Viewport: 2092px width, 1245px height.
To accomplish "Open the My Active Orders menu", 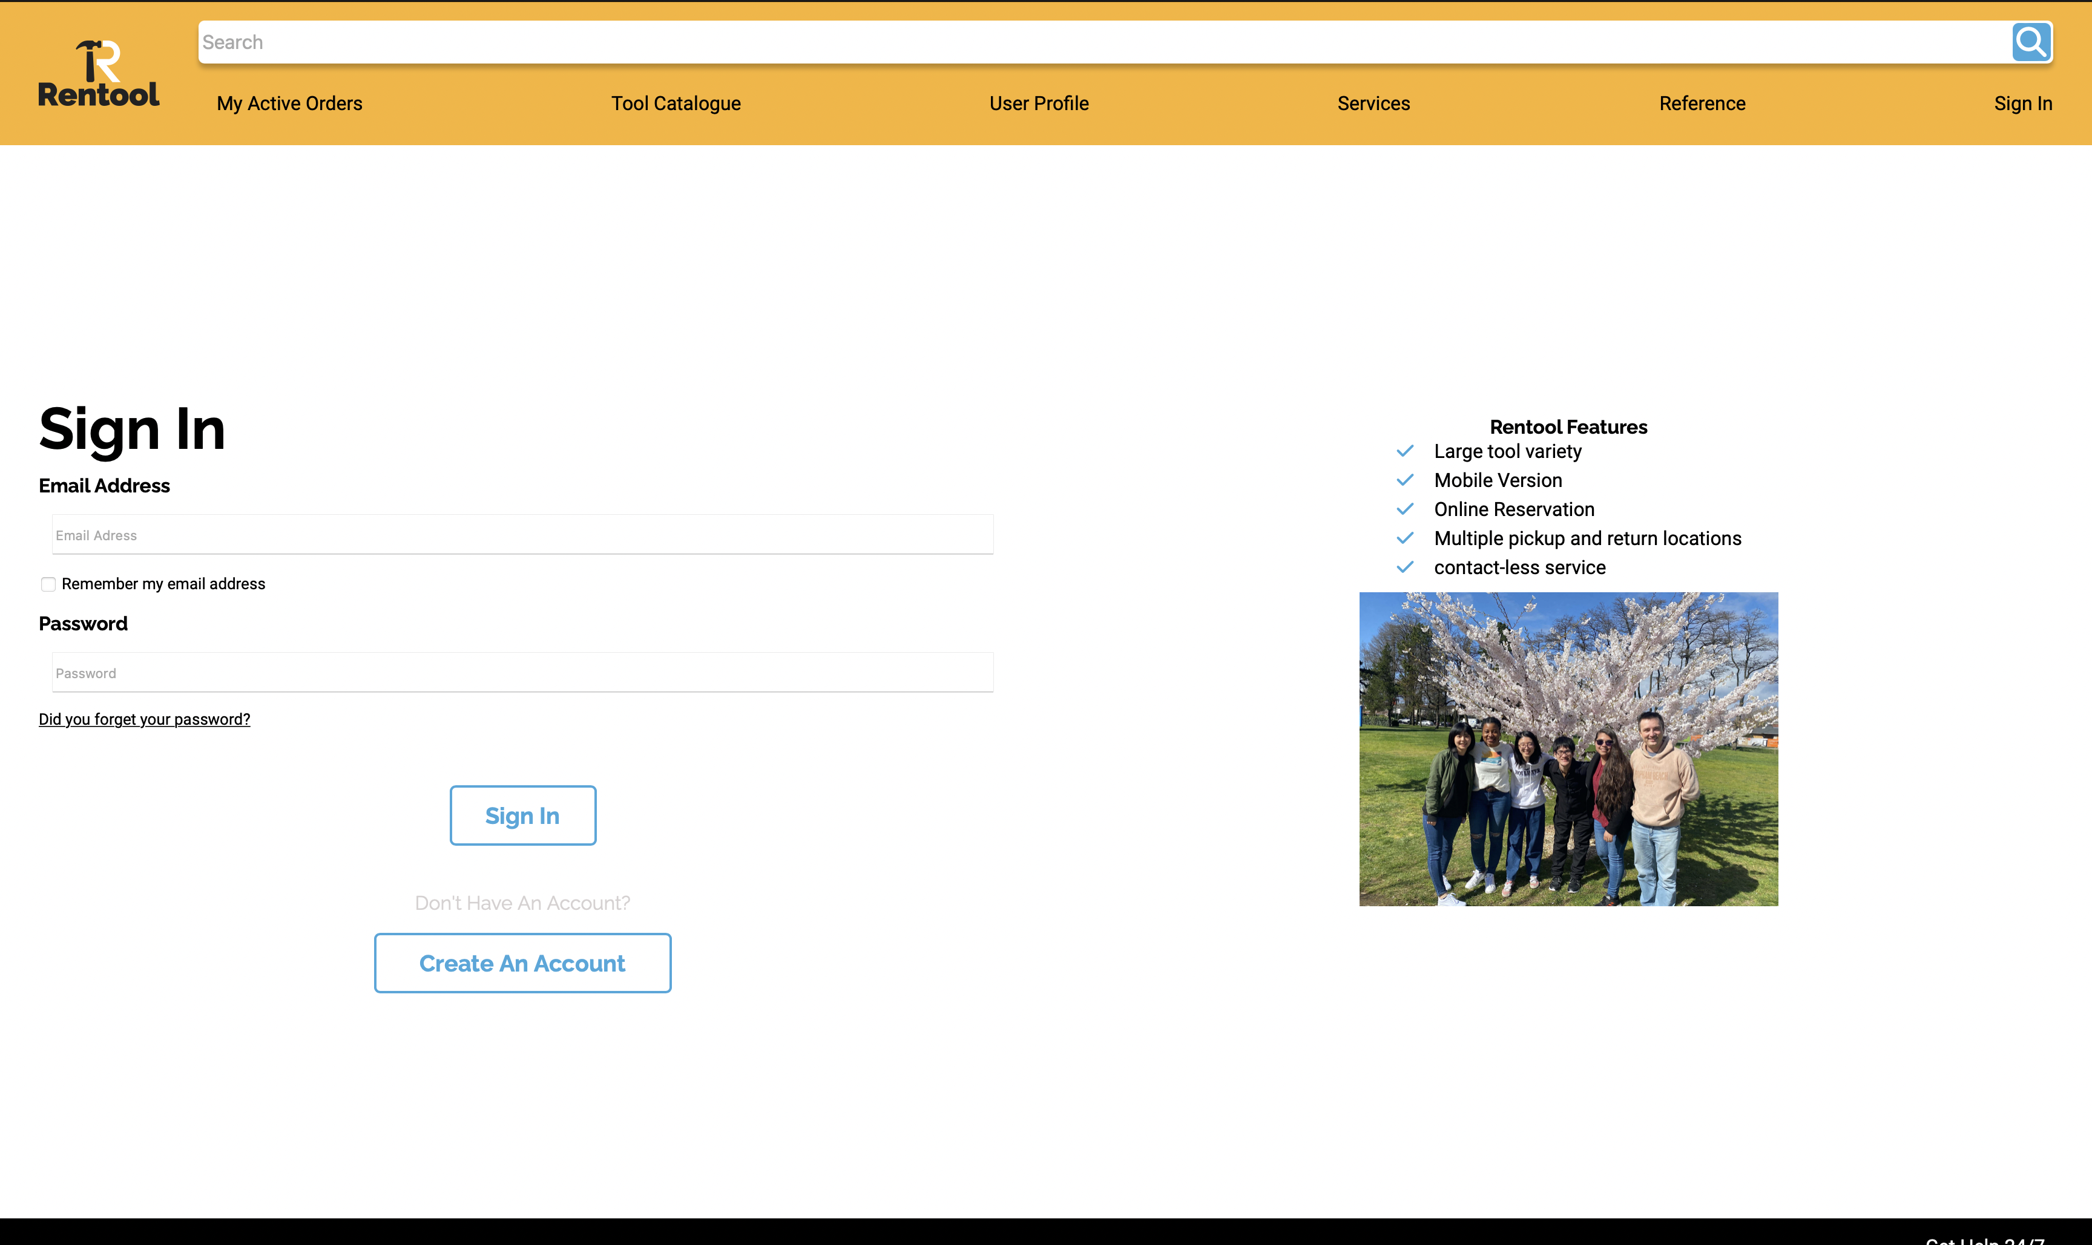I will click(x=289, y=103).
